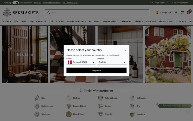Close the country selection dialog

125,50
